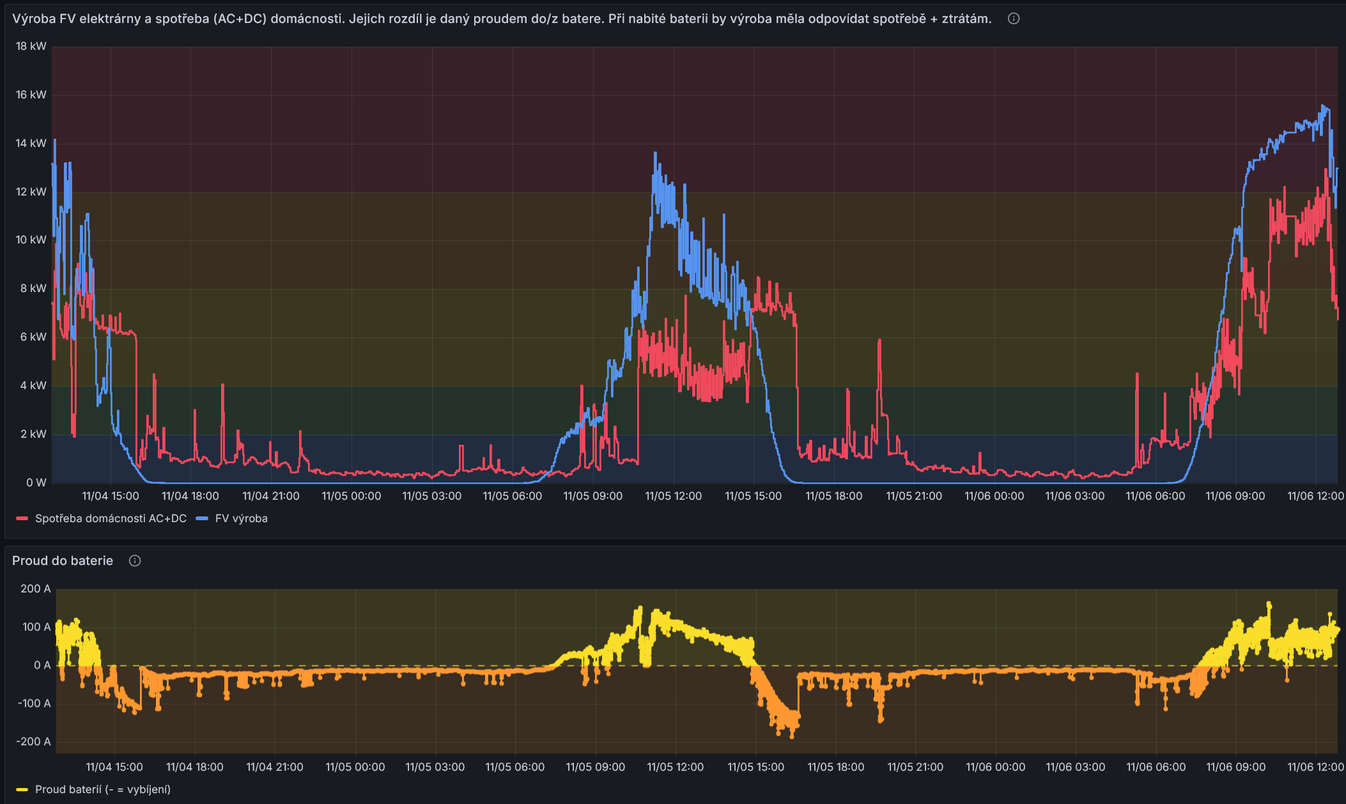This screenshot has height=804, width=1346.
Task: Toggle FV výroba series in legend
Action: point(241,518)
